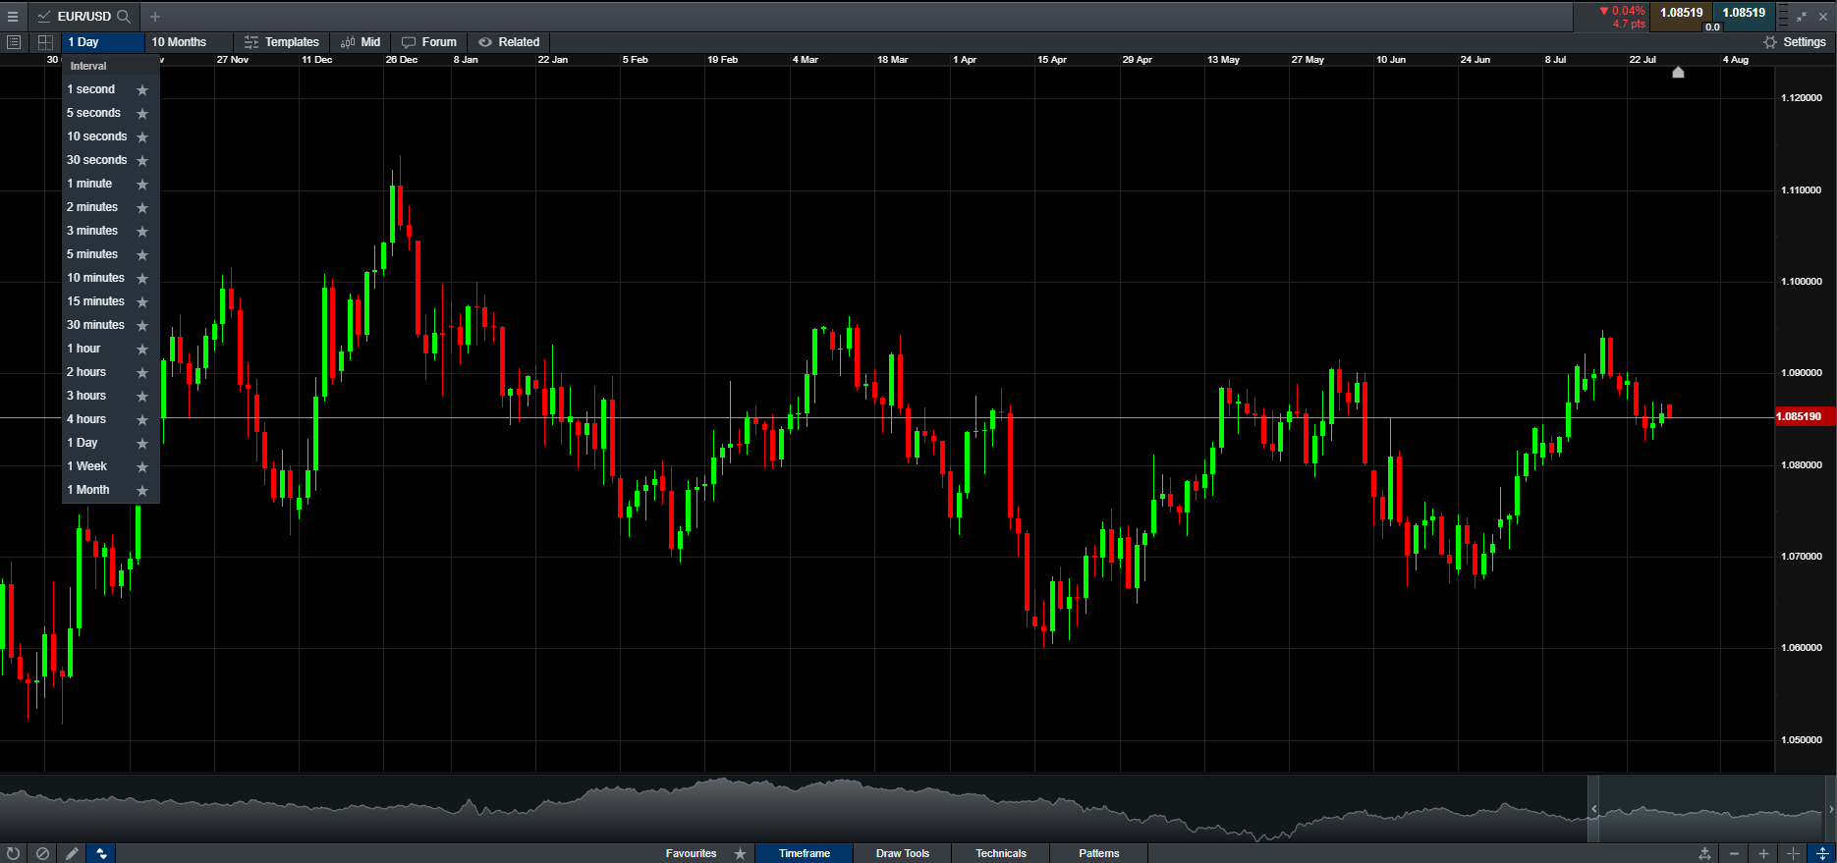Favourite the 10 seconds interval star
The height and width of the screenshot is (863, 1837).
142,137
